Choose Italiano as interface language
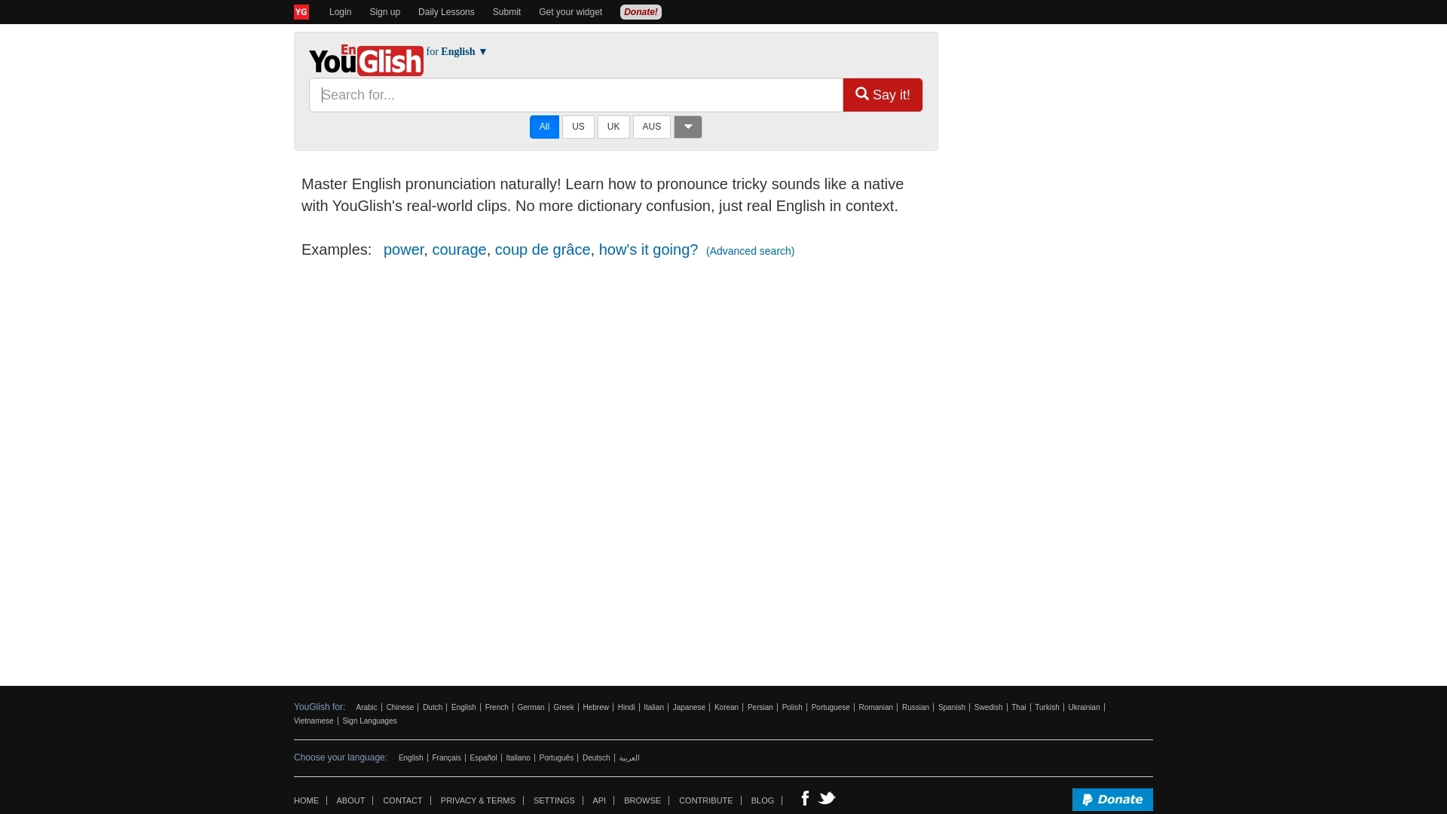This screenshot has width=1447, height=814. 518,758
